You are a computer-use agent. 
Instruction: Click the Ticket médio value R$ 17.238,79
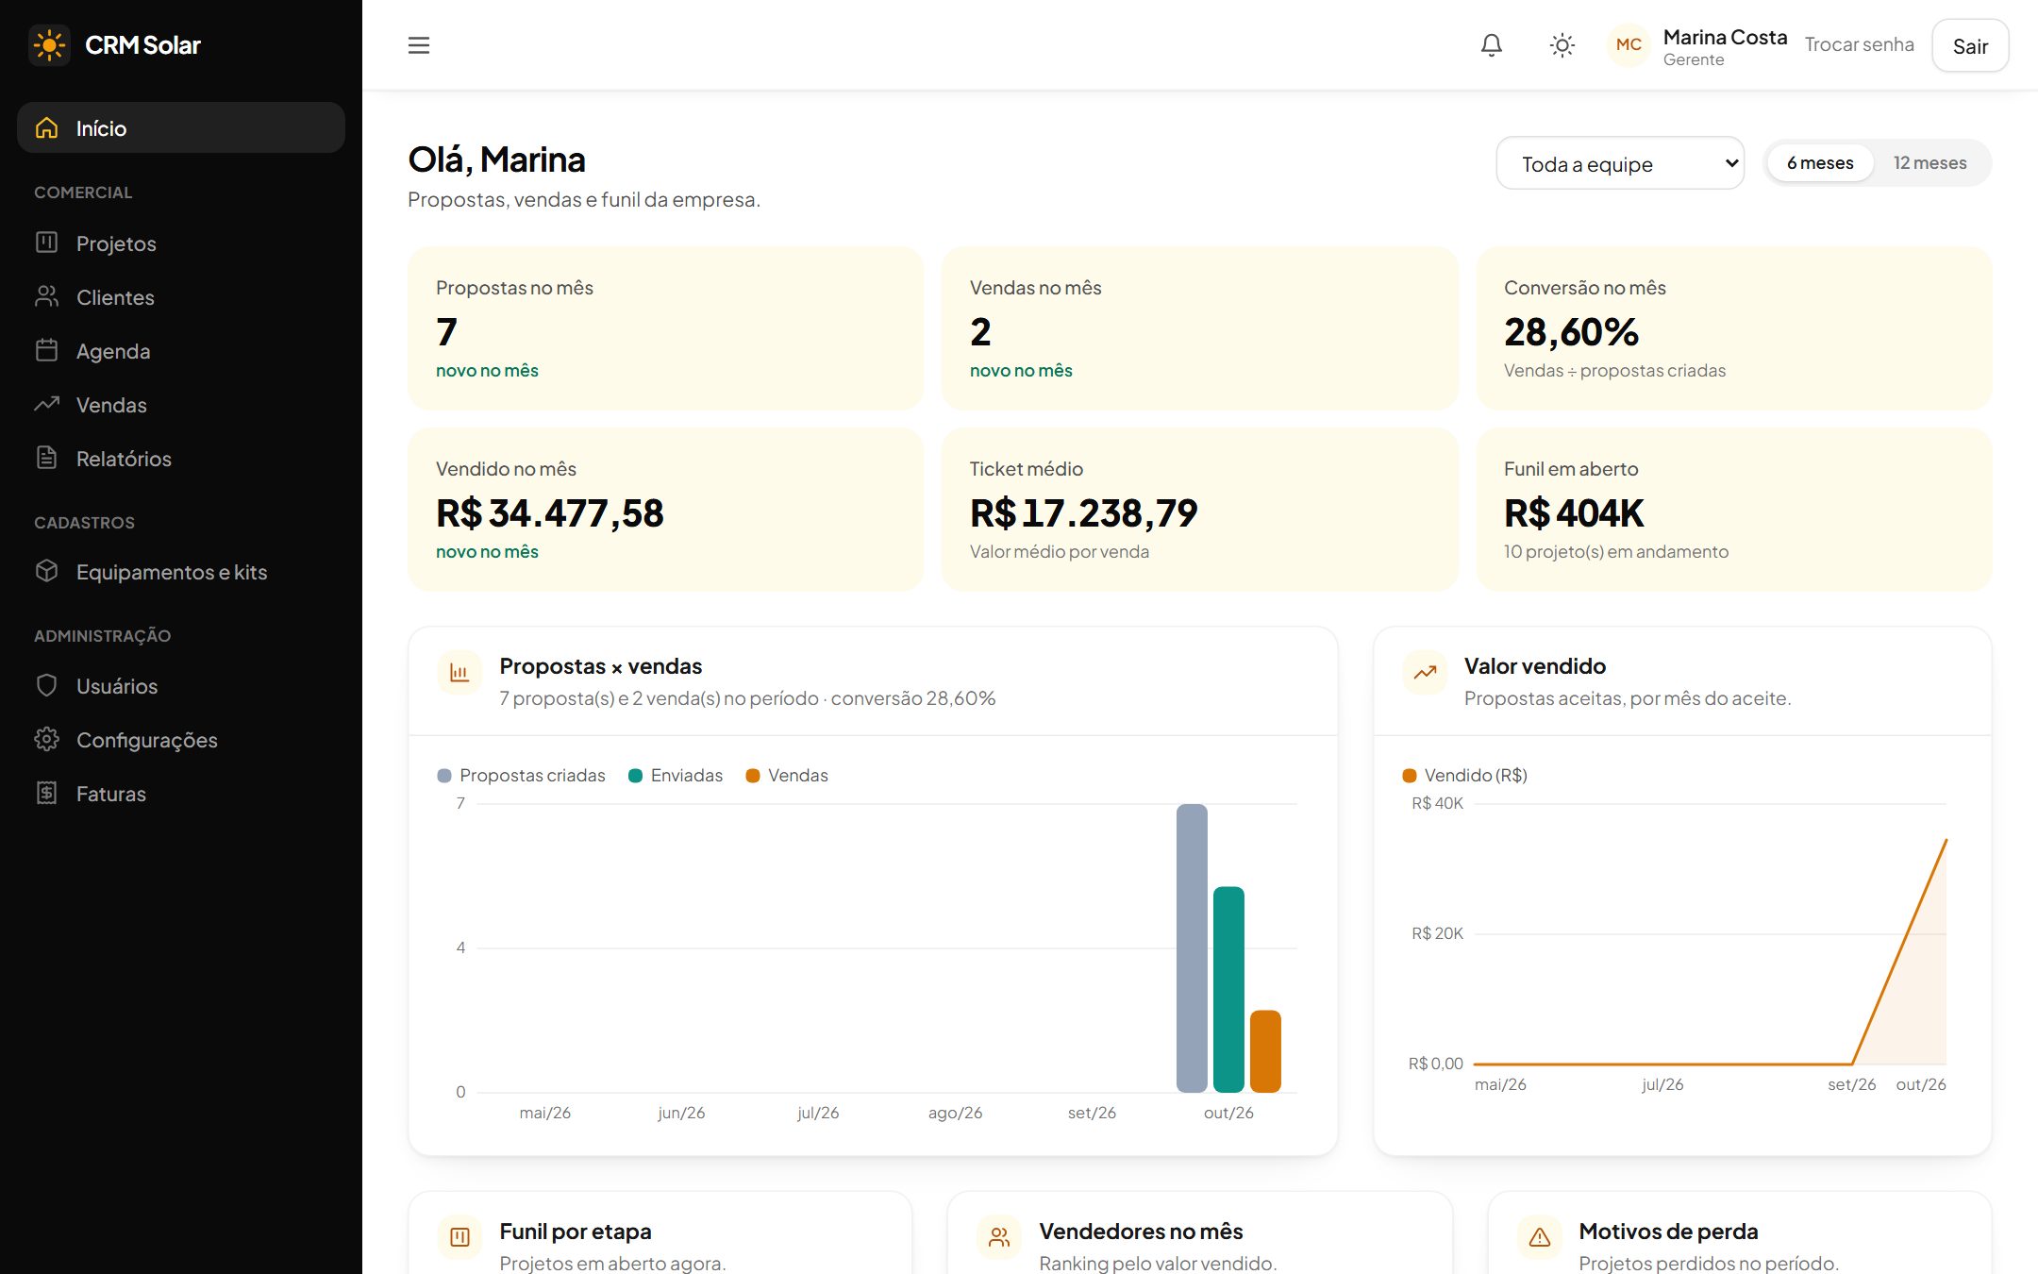[1083, 513]
